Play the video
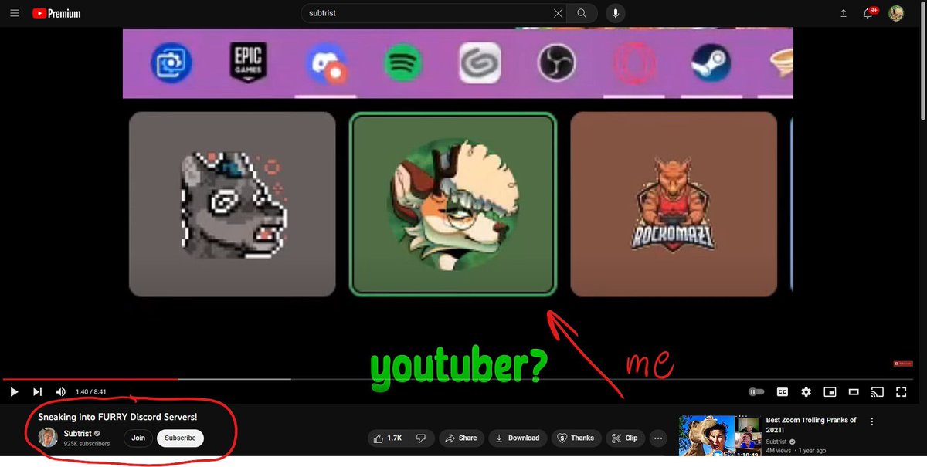 14,392
